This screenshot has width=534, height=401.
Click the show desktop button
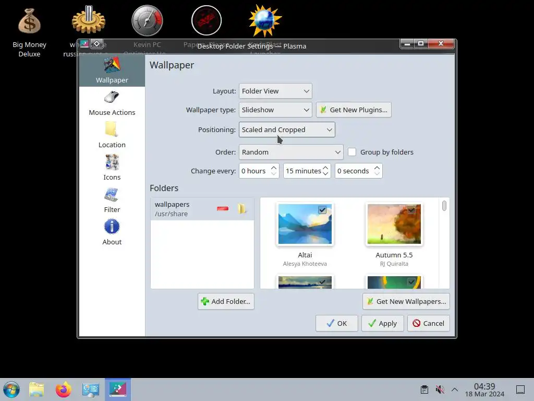pyautogui.click(x=520, y=390)
